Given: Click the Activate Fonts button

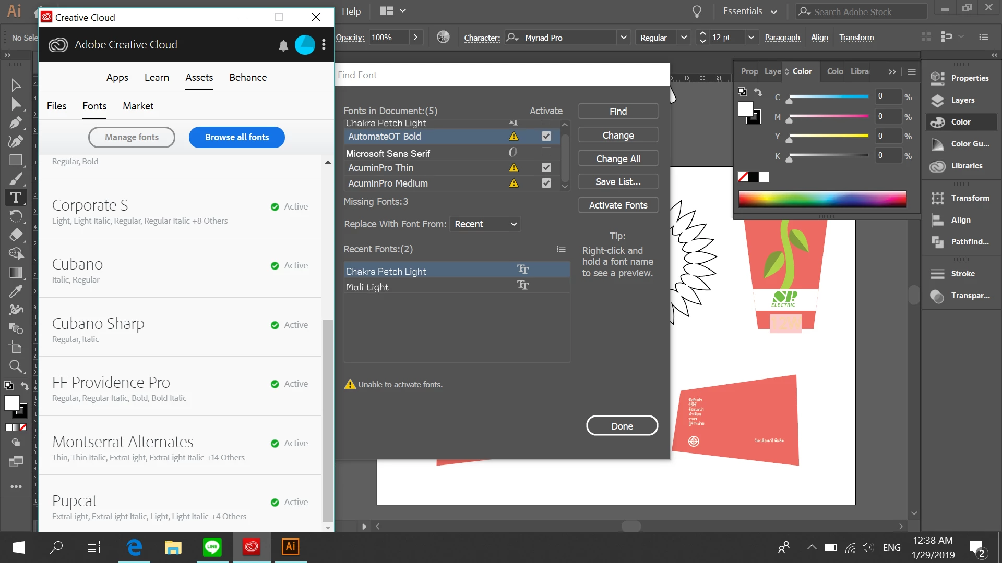Looking at the screenshot, I should (x=618, y=205).
